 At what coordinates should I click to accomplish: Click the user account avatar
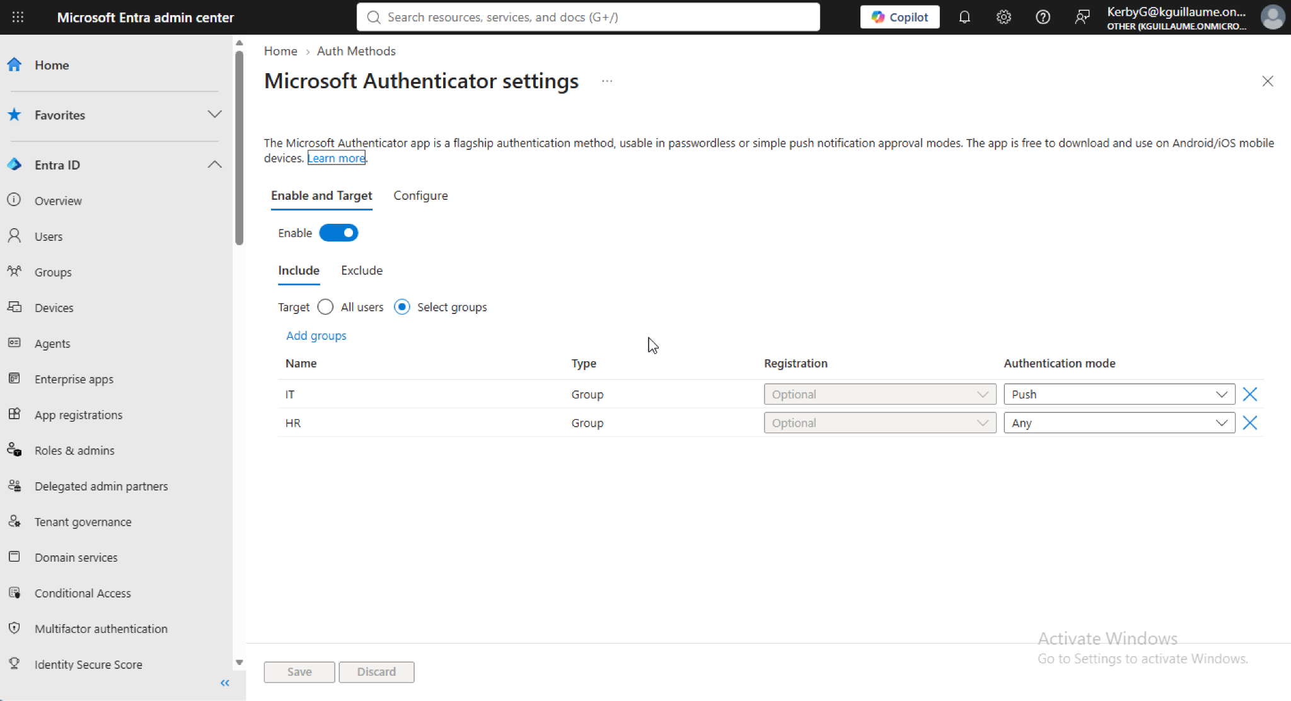(1272, 17)
